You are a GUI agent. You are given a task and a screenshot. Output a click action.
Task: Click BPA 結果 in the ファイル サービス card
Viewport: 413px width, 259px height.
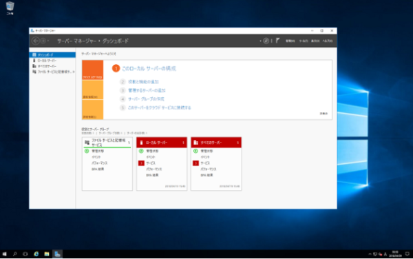[x=98, y=169]
